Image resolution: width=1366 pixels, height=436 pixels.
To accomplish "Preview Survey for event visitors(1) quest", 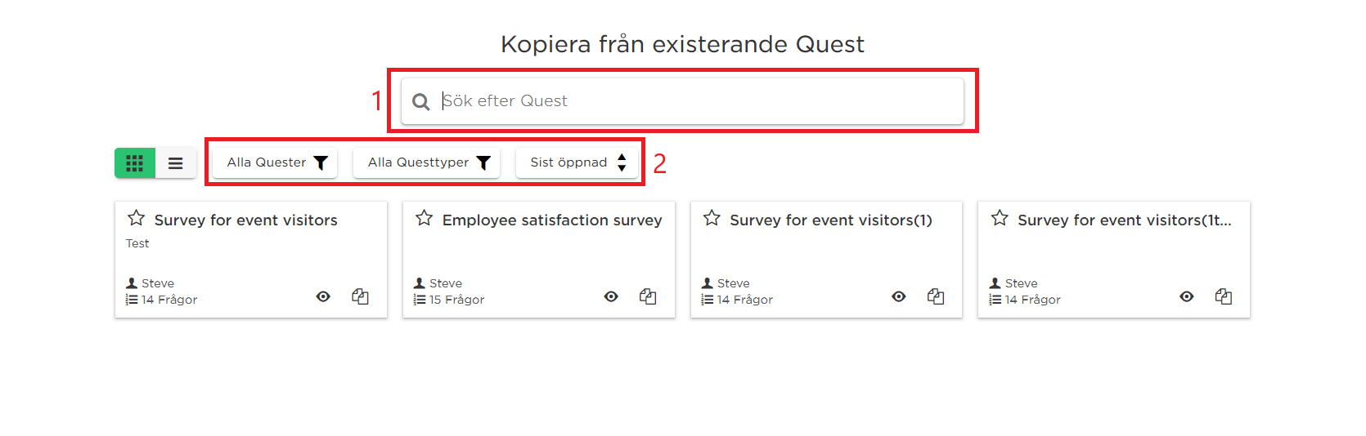I will [899, 296].
